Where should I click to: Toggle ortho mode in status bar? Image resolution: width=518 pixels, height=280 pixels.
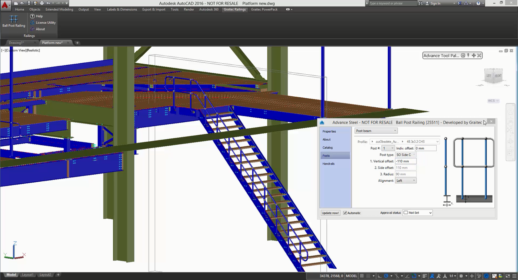click(379, 276)
